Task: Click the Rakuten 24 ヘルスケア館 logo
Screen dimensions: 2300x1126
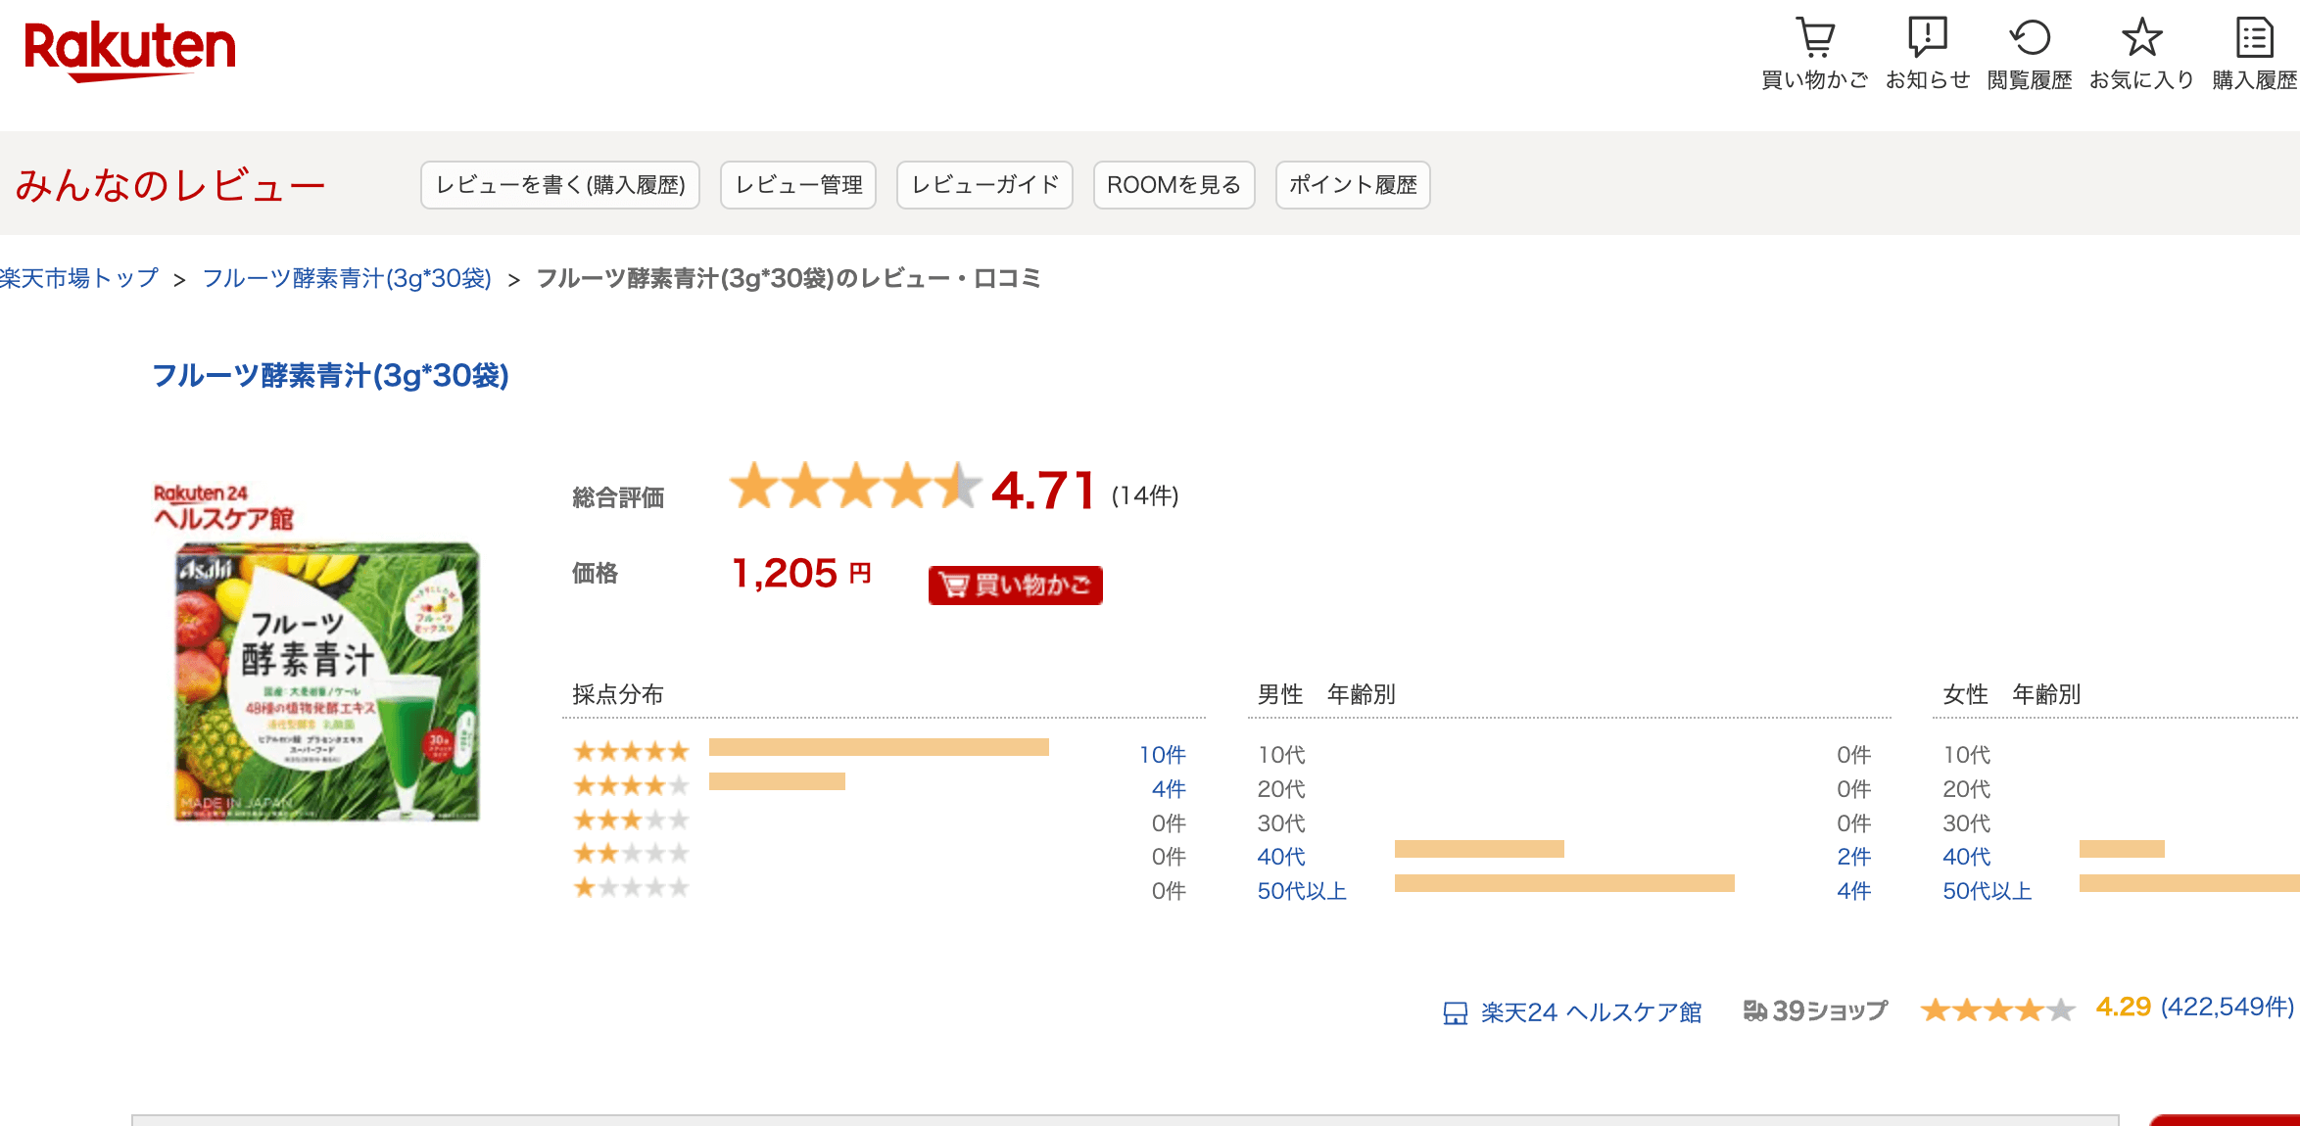Action: [224, 507]
